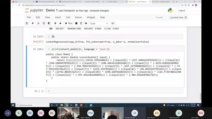Click the Python logo icon

pos(170,11)
